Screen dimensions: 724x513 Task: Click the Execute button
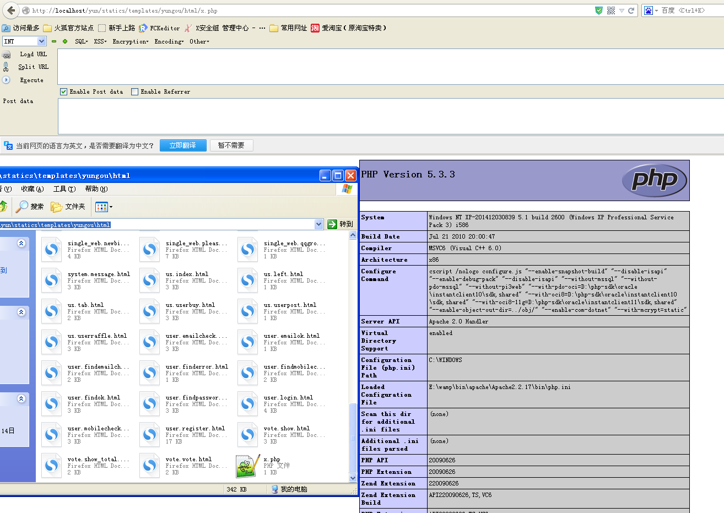click(31, 80)
